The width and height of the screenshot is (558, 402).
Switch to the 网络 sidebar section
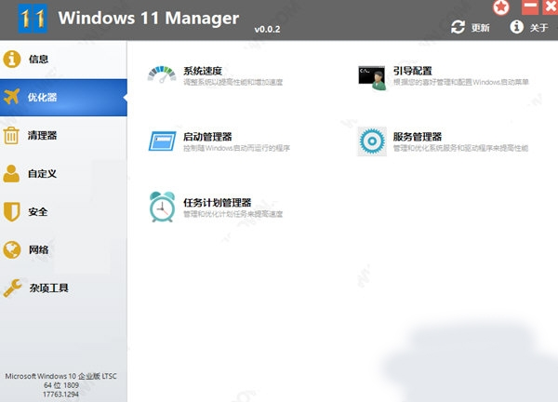click(x=63, y=249)
